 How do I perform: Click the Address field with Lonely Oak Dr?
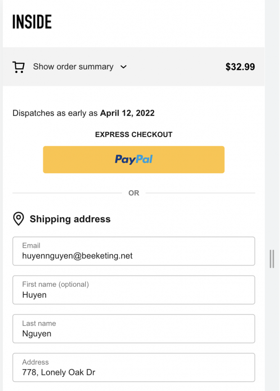tap(134, 367)
